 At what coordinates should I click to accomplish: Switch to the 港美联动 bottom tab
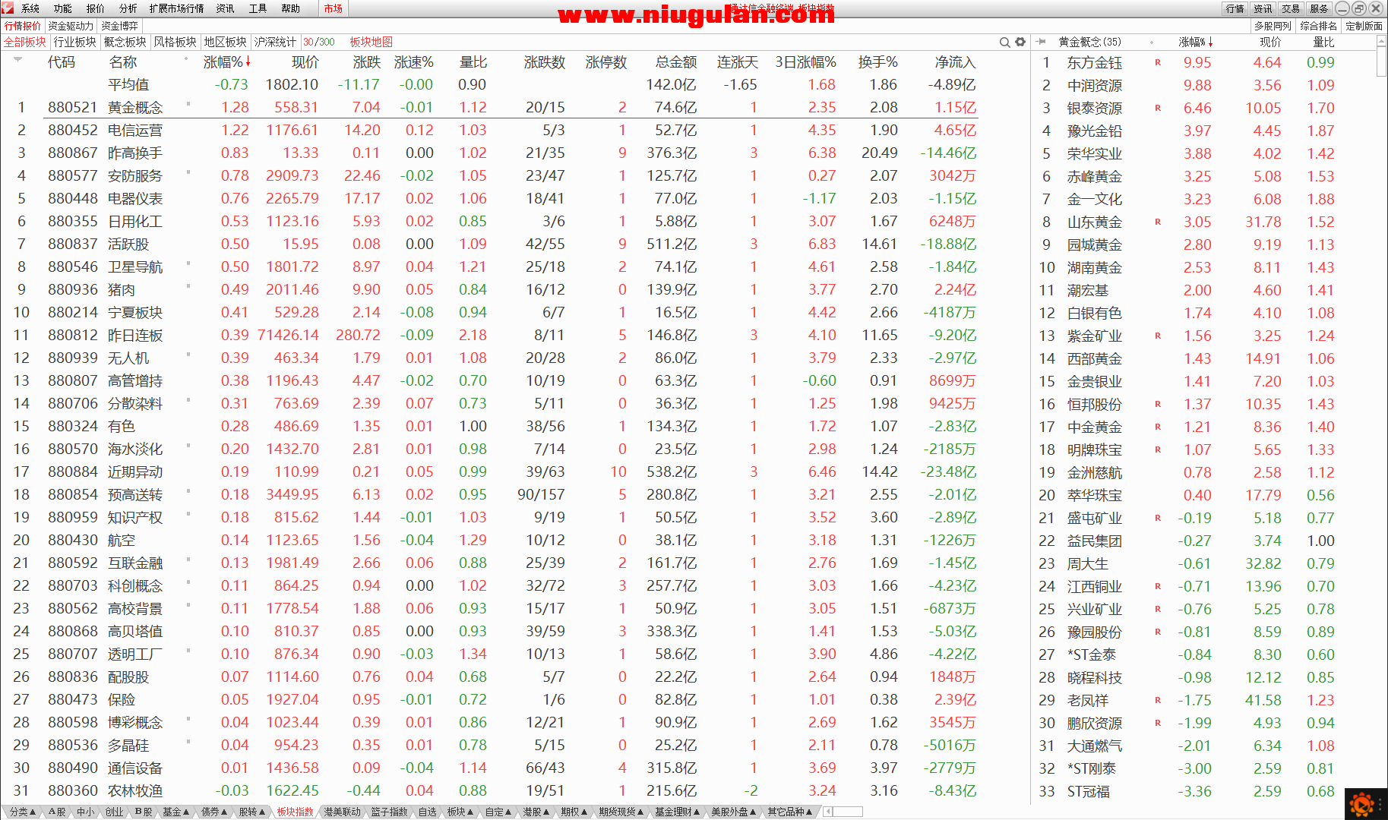(342, 812)
